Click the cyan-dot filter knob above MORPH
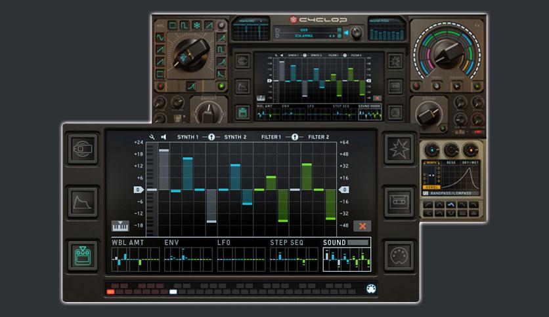This screenshot has width=549, height=317. (x=431, y=151)
